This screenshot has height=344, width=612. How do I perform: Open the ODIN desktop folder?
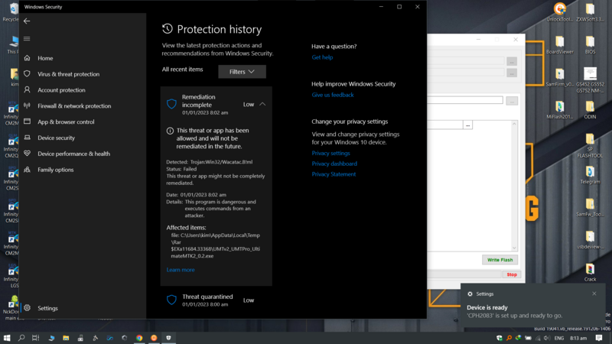tap(590, 110)
